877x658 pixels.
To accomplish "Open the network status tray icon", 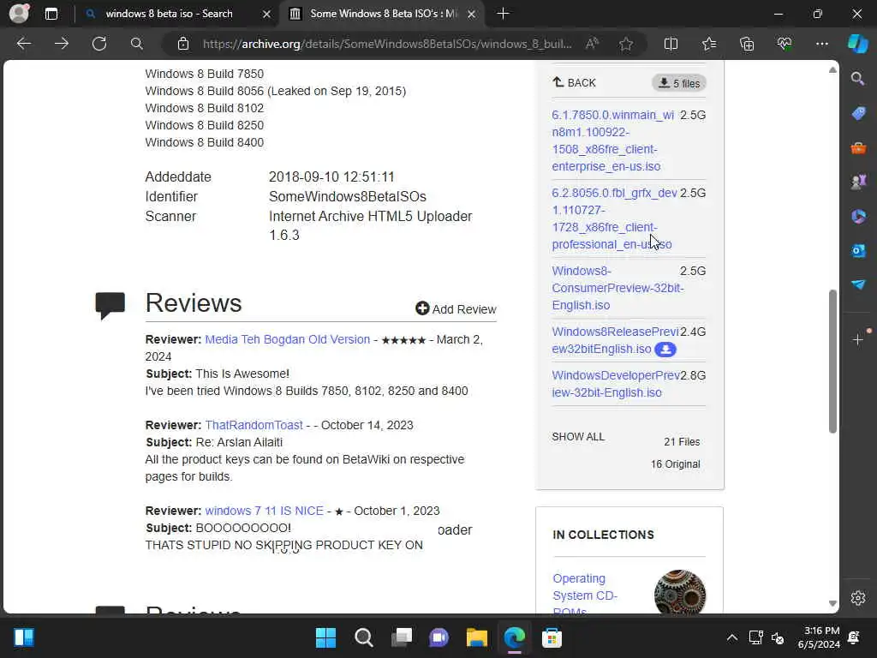I will pyautogui.click(x=755, y=637).
